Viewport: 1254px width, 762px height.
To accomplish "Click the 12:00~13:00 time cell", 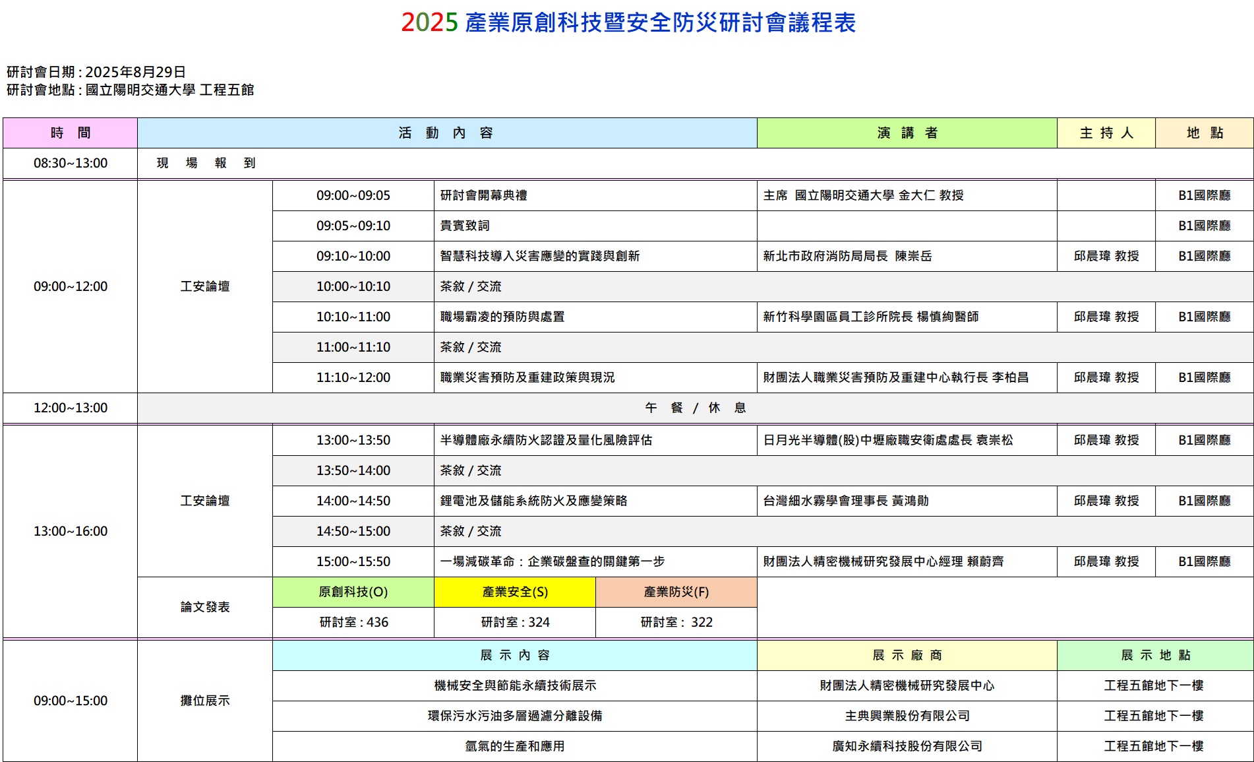I will (x=71, y=408).
